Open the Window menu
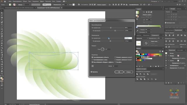Image resolution: width=187 pixels, height=105 pixels. pos(53,1)
